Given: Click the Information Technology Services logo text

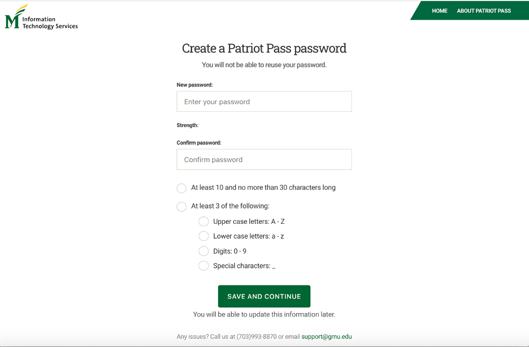Looking at the screenshot, I should coord(50,23).
